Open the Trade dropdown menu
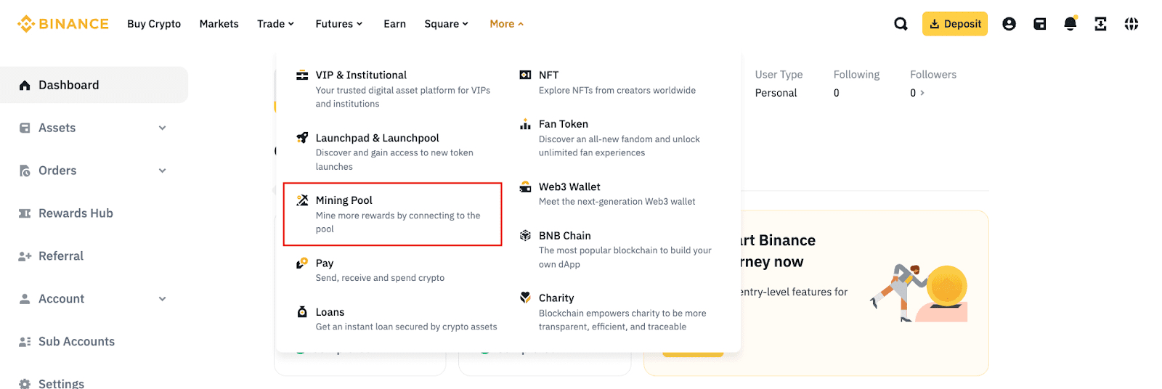This screenshot has width=1162, height=389. point(275,24)
